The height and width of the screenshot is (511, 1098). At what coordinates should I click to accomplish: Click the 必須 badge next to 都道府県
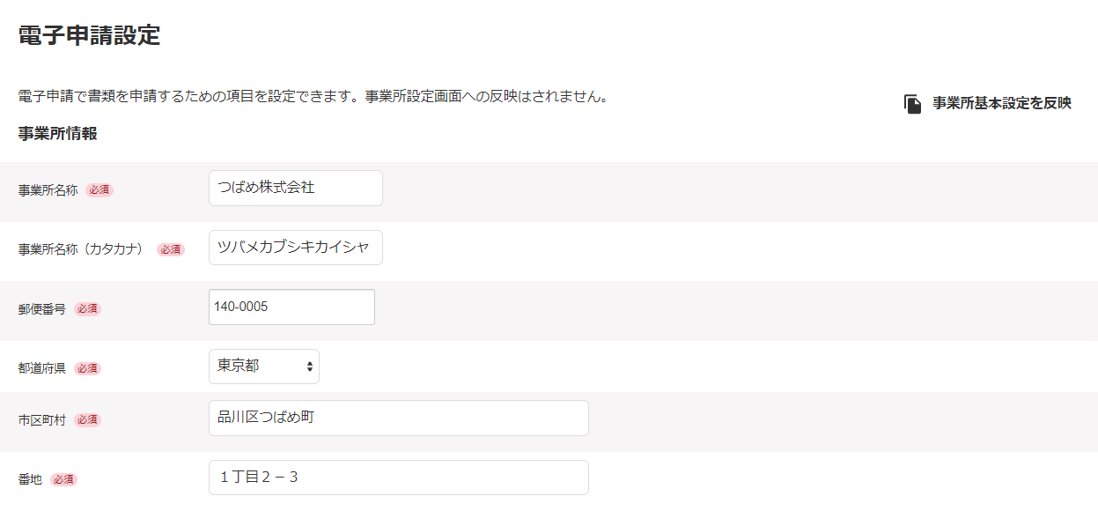pyautogui.click(x=87, y=368)
